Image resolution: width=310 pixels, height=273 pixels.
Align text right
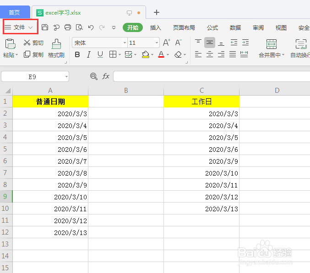pos(221,54)
